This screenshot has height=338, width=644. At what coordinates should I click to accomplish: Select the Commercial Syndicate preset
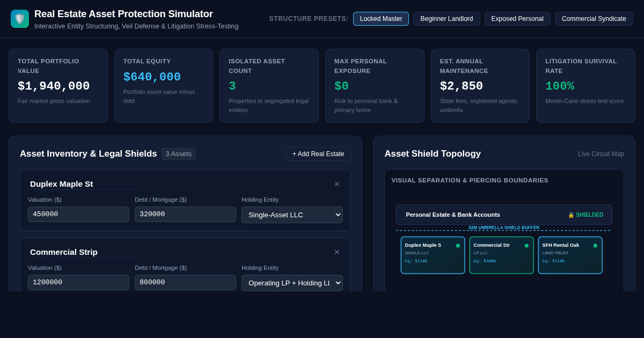pos(594,19)
